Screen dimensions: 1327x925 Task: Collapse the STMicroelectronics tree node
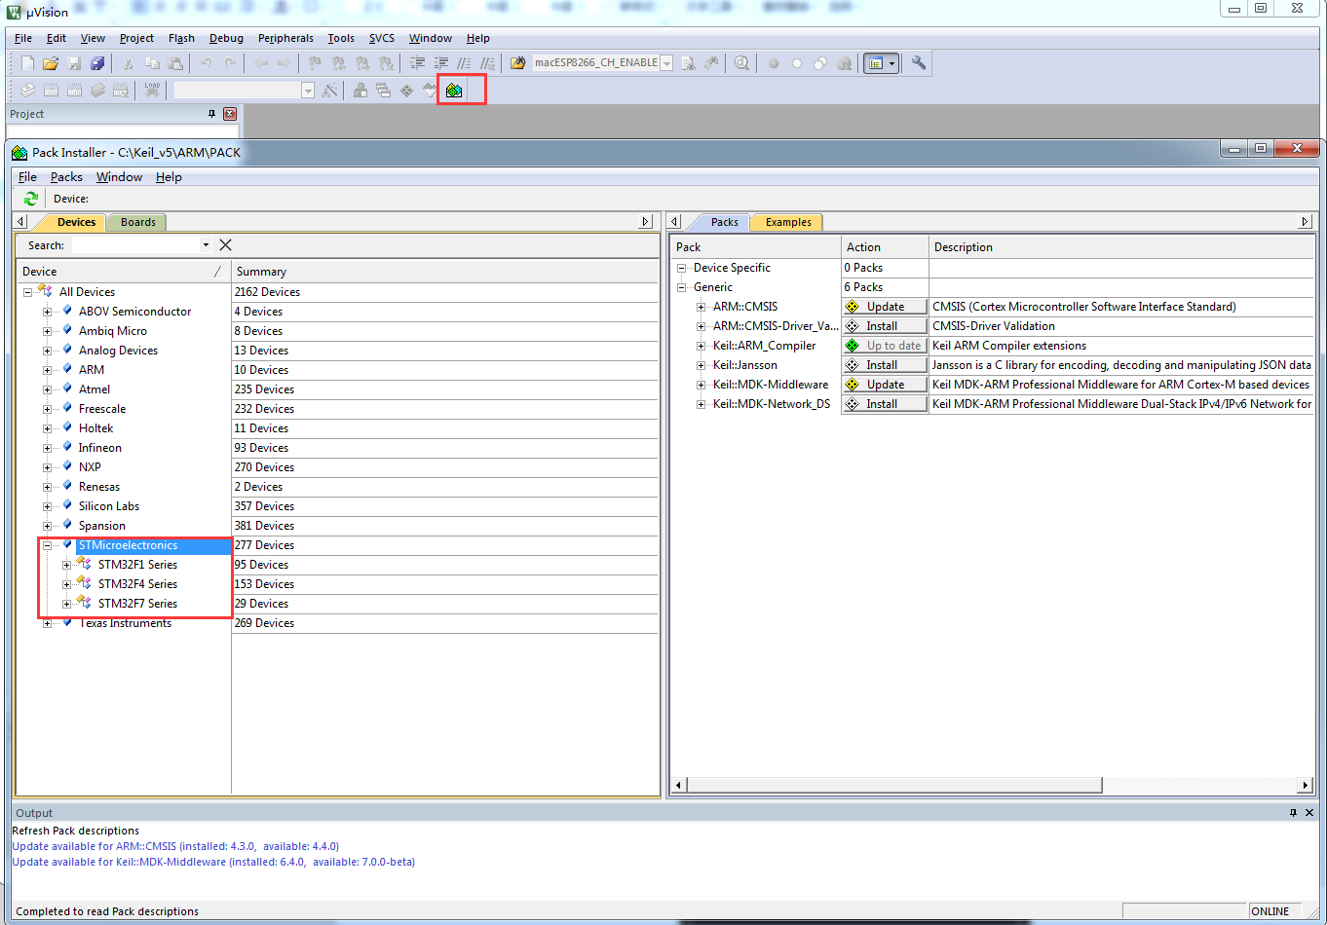[47, 545]
